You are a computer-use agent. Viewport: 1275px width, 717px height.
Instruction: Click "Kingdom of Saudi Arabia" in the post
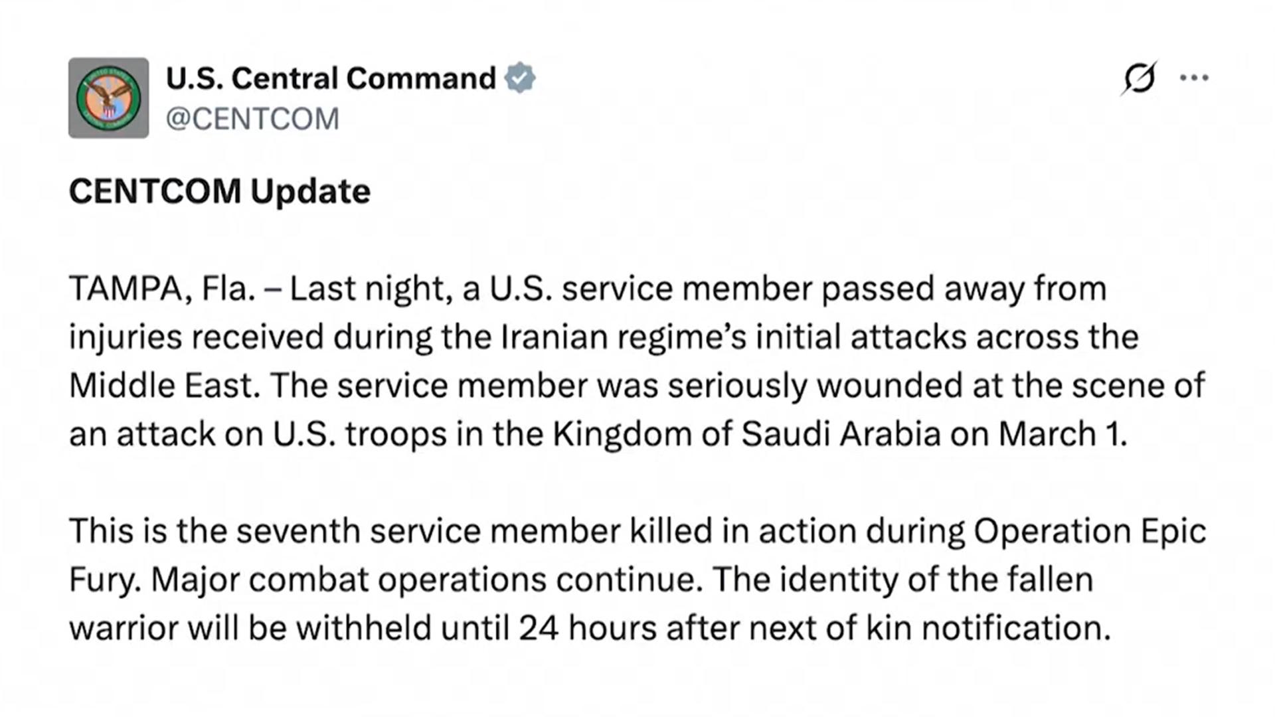(x=746, y=434)
